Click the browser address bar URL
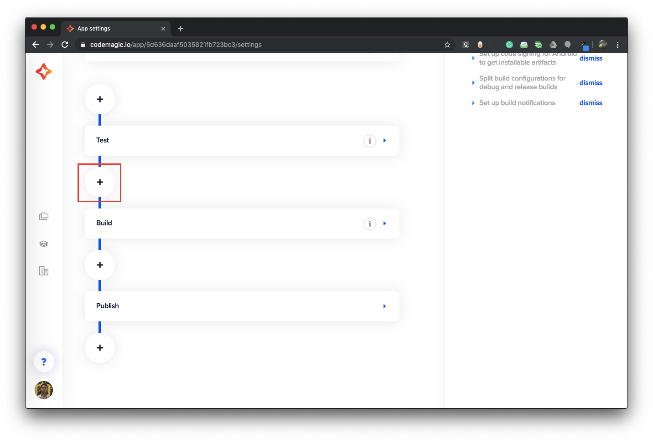This screenshot has height=442, width=653. coord(176,45)
